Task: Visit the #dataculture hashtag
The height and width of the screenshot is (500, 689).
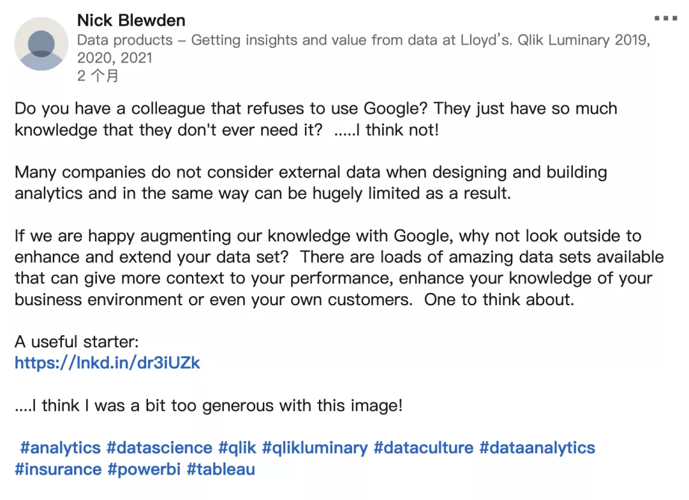Action: (x=424, y=448)
